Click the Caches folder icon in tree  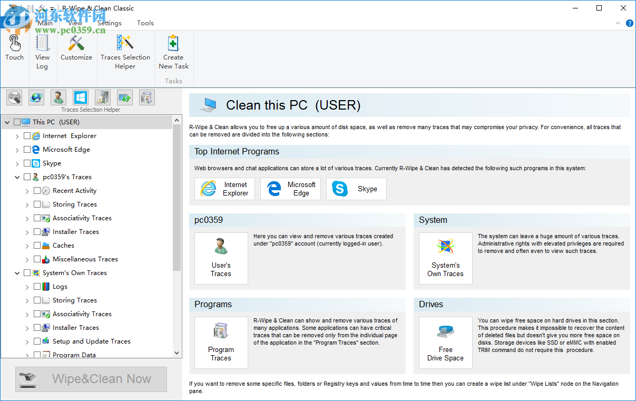(x=46, y=246)
